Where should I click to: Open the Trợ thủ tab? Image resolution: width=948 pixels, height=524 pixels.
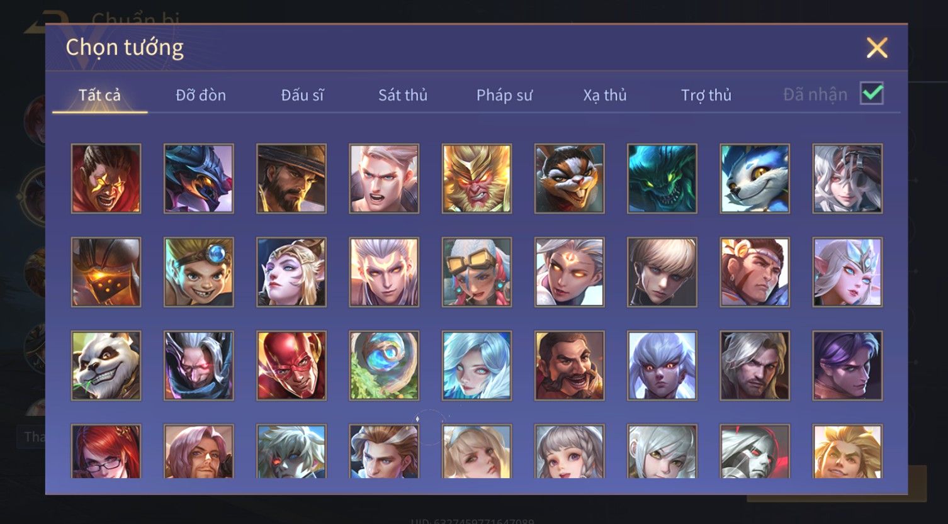pos(706,95)
